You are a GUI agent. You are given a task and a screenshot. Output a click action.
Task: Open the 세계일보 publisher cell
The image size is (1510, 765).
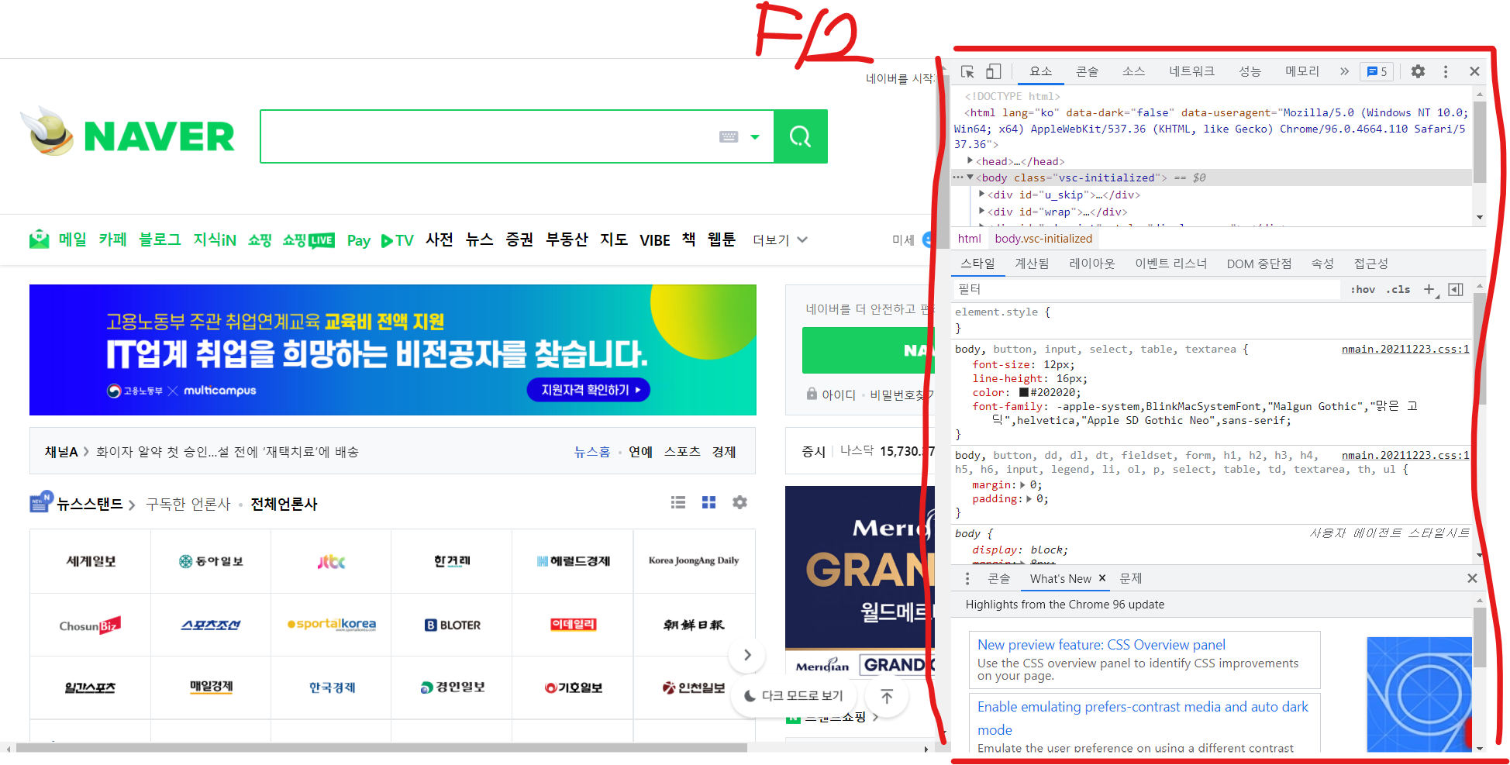pos(91,561)
